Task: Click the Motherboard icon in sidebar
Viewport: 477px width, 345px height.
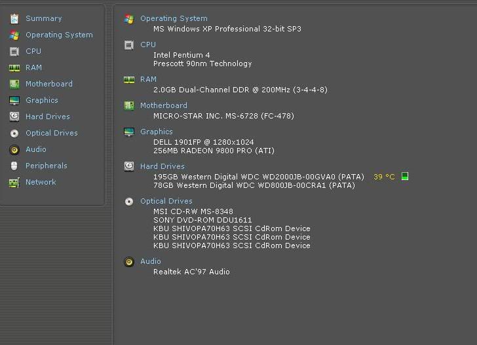Action: [x=14, y=84]
